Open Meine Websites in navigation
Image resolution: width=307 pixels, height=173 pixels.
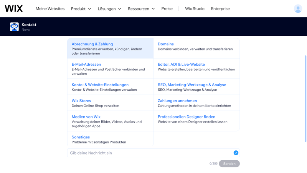coord(50,8)
